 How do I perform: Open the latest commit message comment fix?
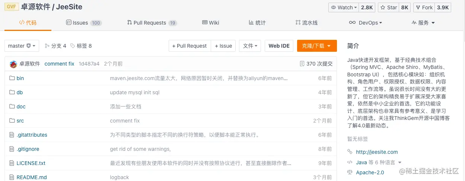59,64
